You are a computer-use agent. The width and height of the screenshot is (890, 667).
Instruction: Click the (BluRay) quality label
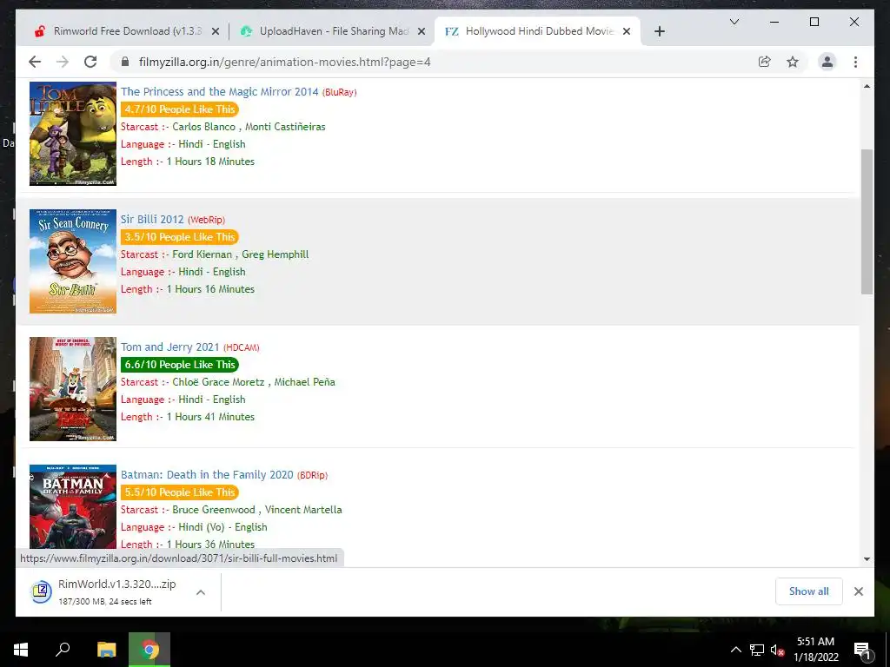(x=340, y=92)
